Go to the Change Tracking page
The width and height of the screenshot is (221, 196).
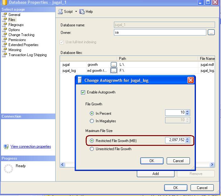(x=21, y=35)
